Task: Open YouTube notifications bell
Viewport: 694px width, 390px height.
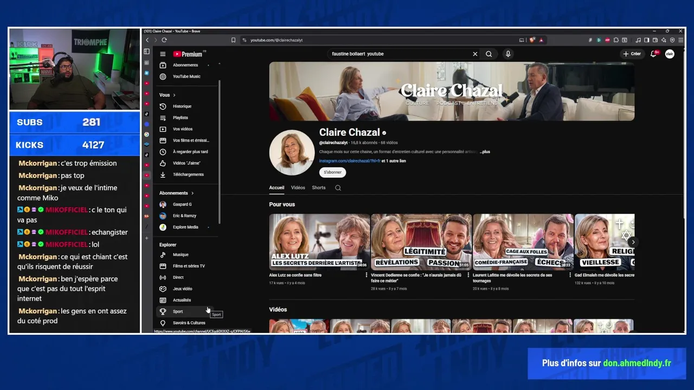Action: tap(654, 54)
